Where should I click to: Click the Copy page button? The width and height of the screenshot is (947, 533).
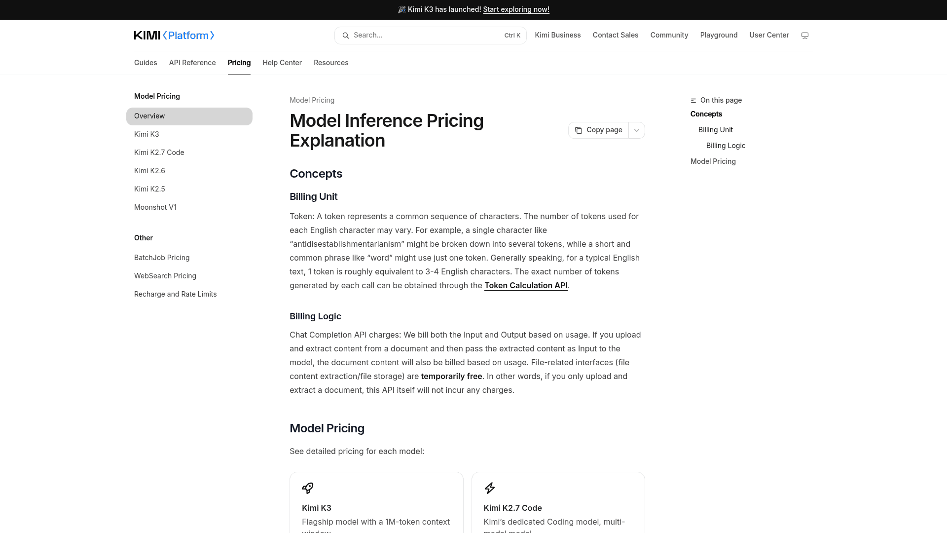599,130
